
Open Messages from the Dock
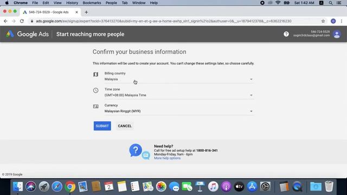coord(174,186)
